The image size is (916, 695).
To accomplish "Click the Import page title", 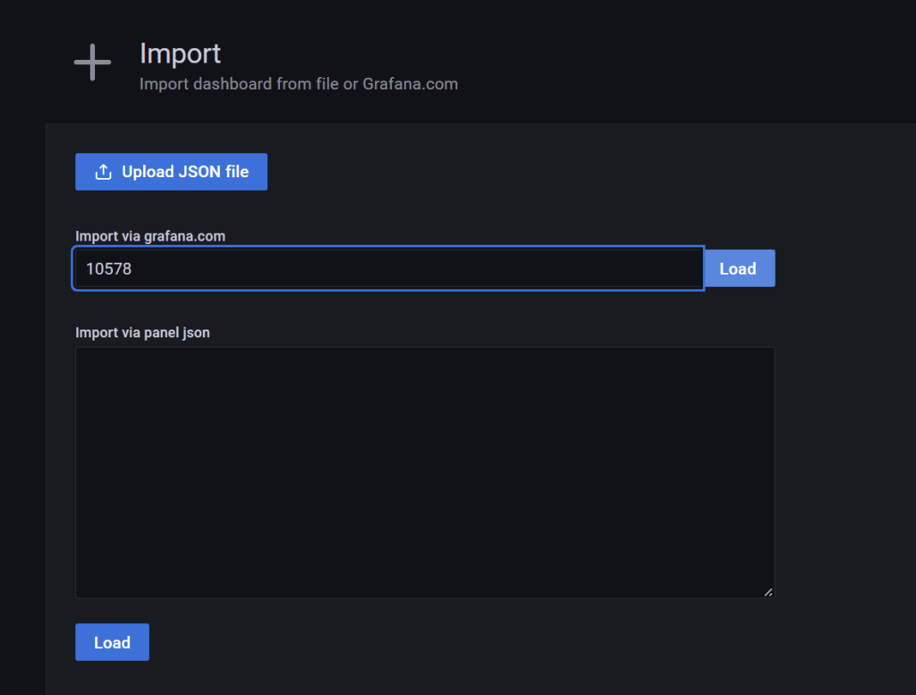I will (x=180, y=54).
